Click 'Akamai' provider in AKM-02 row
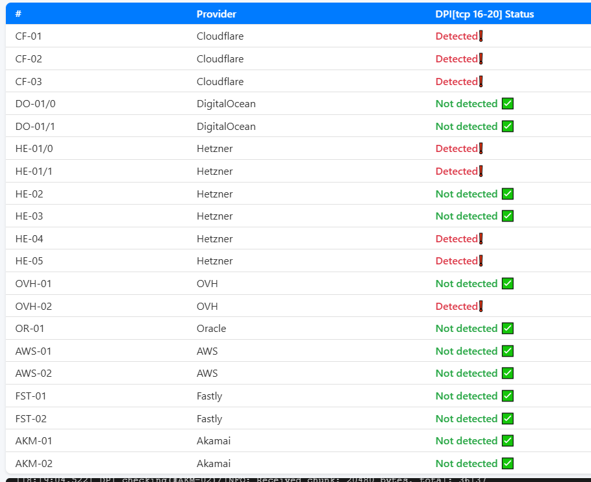Viewport: 591px width, 482px height. (x=214, y=463)
